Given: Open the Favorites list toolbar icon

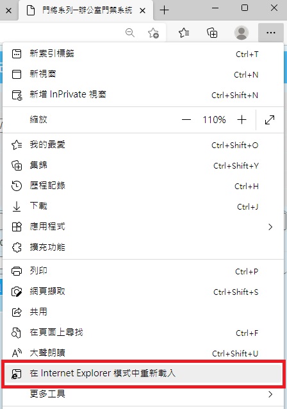Looking at the screenshot, I should coord(184,33).
